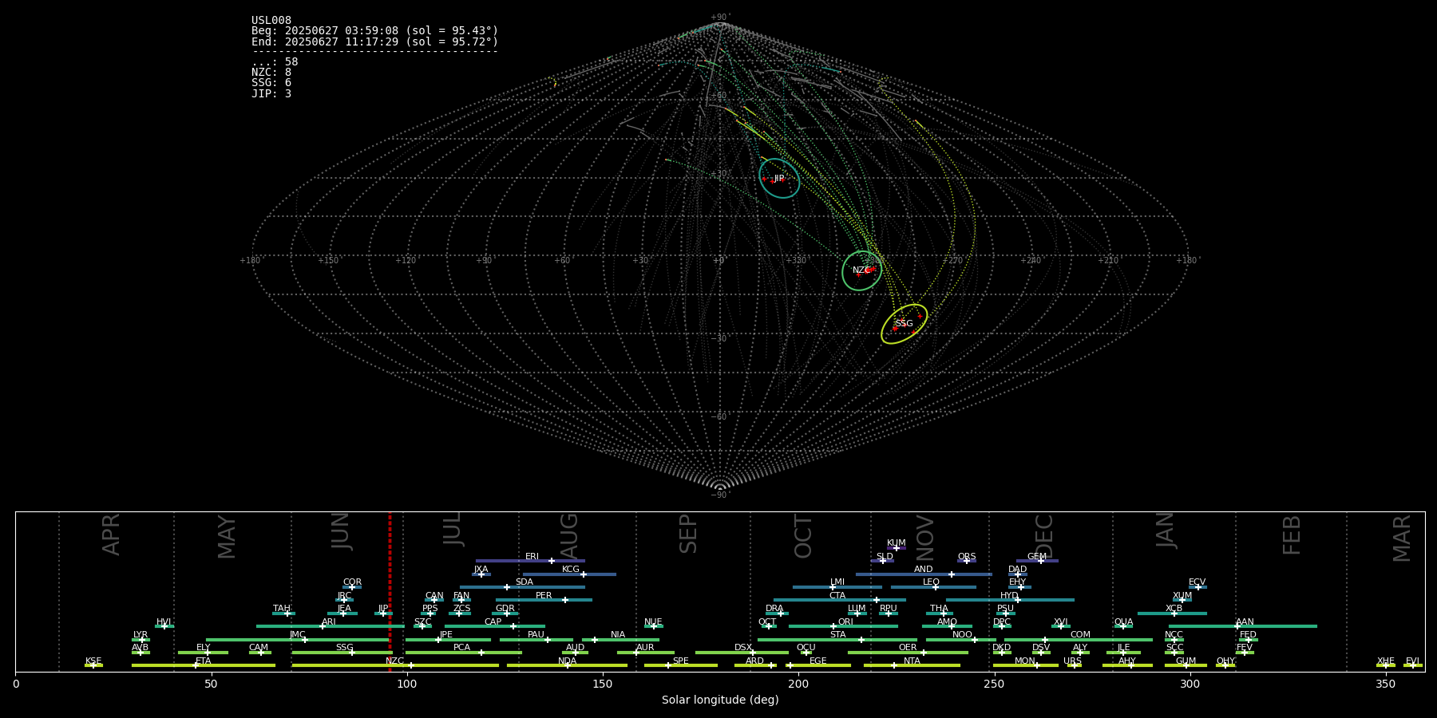Select the ORI shower label in timeline
Image resolution: width=1437 pixels, height=718 pixels.
click(845, 622)
